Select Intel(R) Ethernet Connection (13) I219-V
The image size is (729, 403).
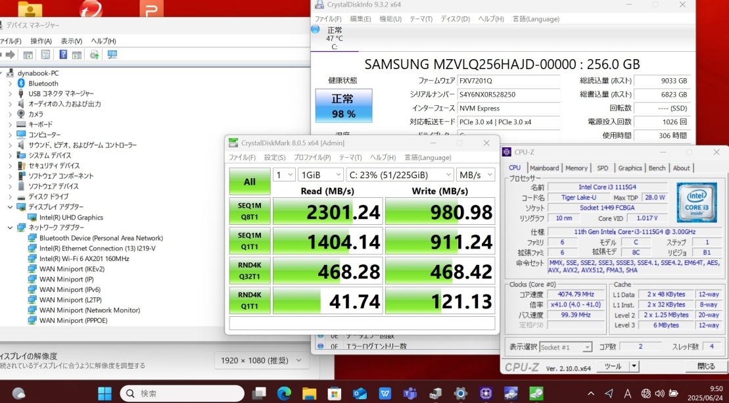pos(97,249)
